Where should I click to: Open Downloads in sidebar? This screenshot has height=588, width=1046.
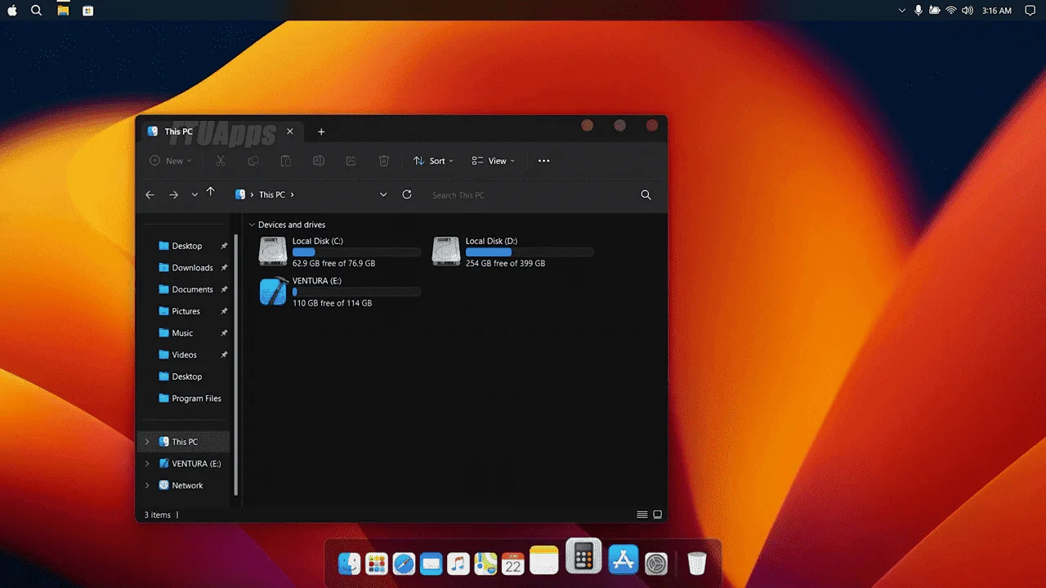pyautogui.click(x=192, y=268)
